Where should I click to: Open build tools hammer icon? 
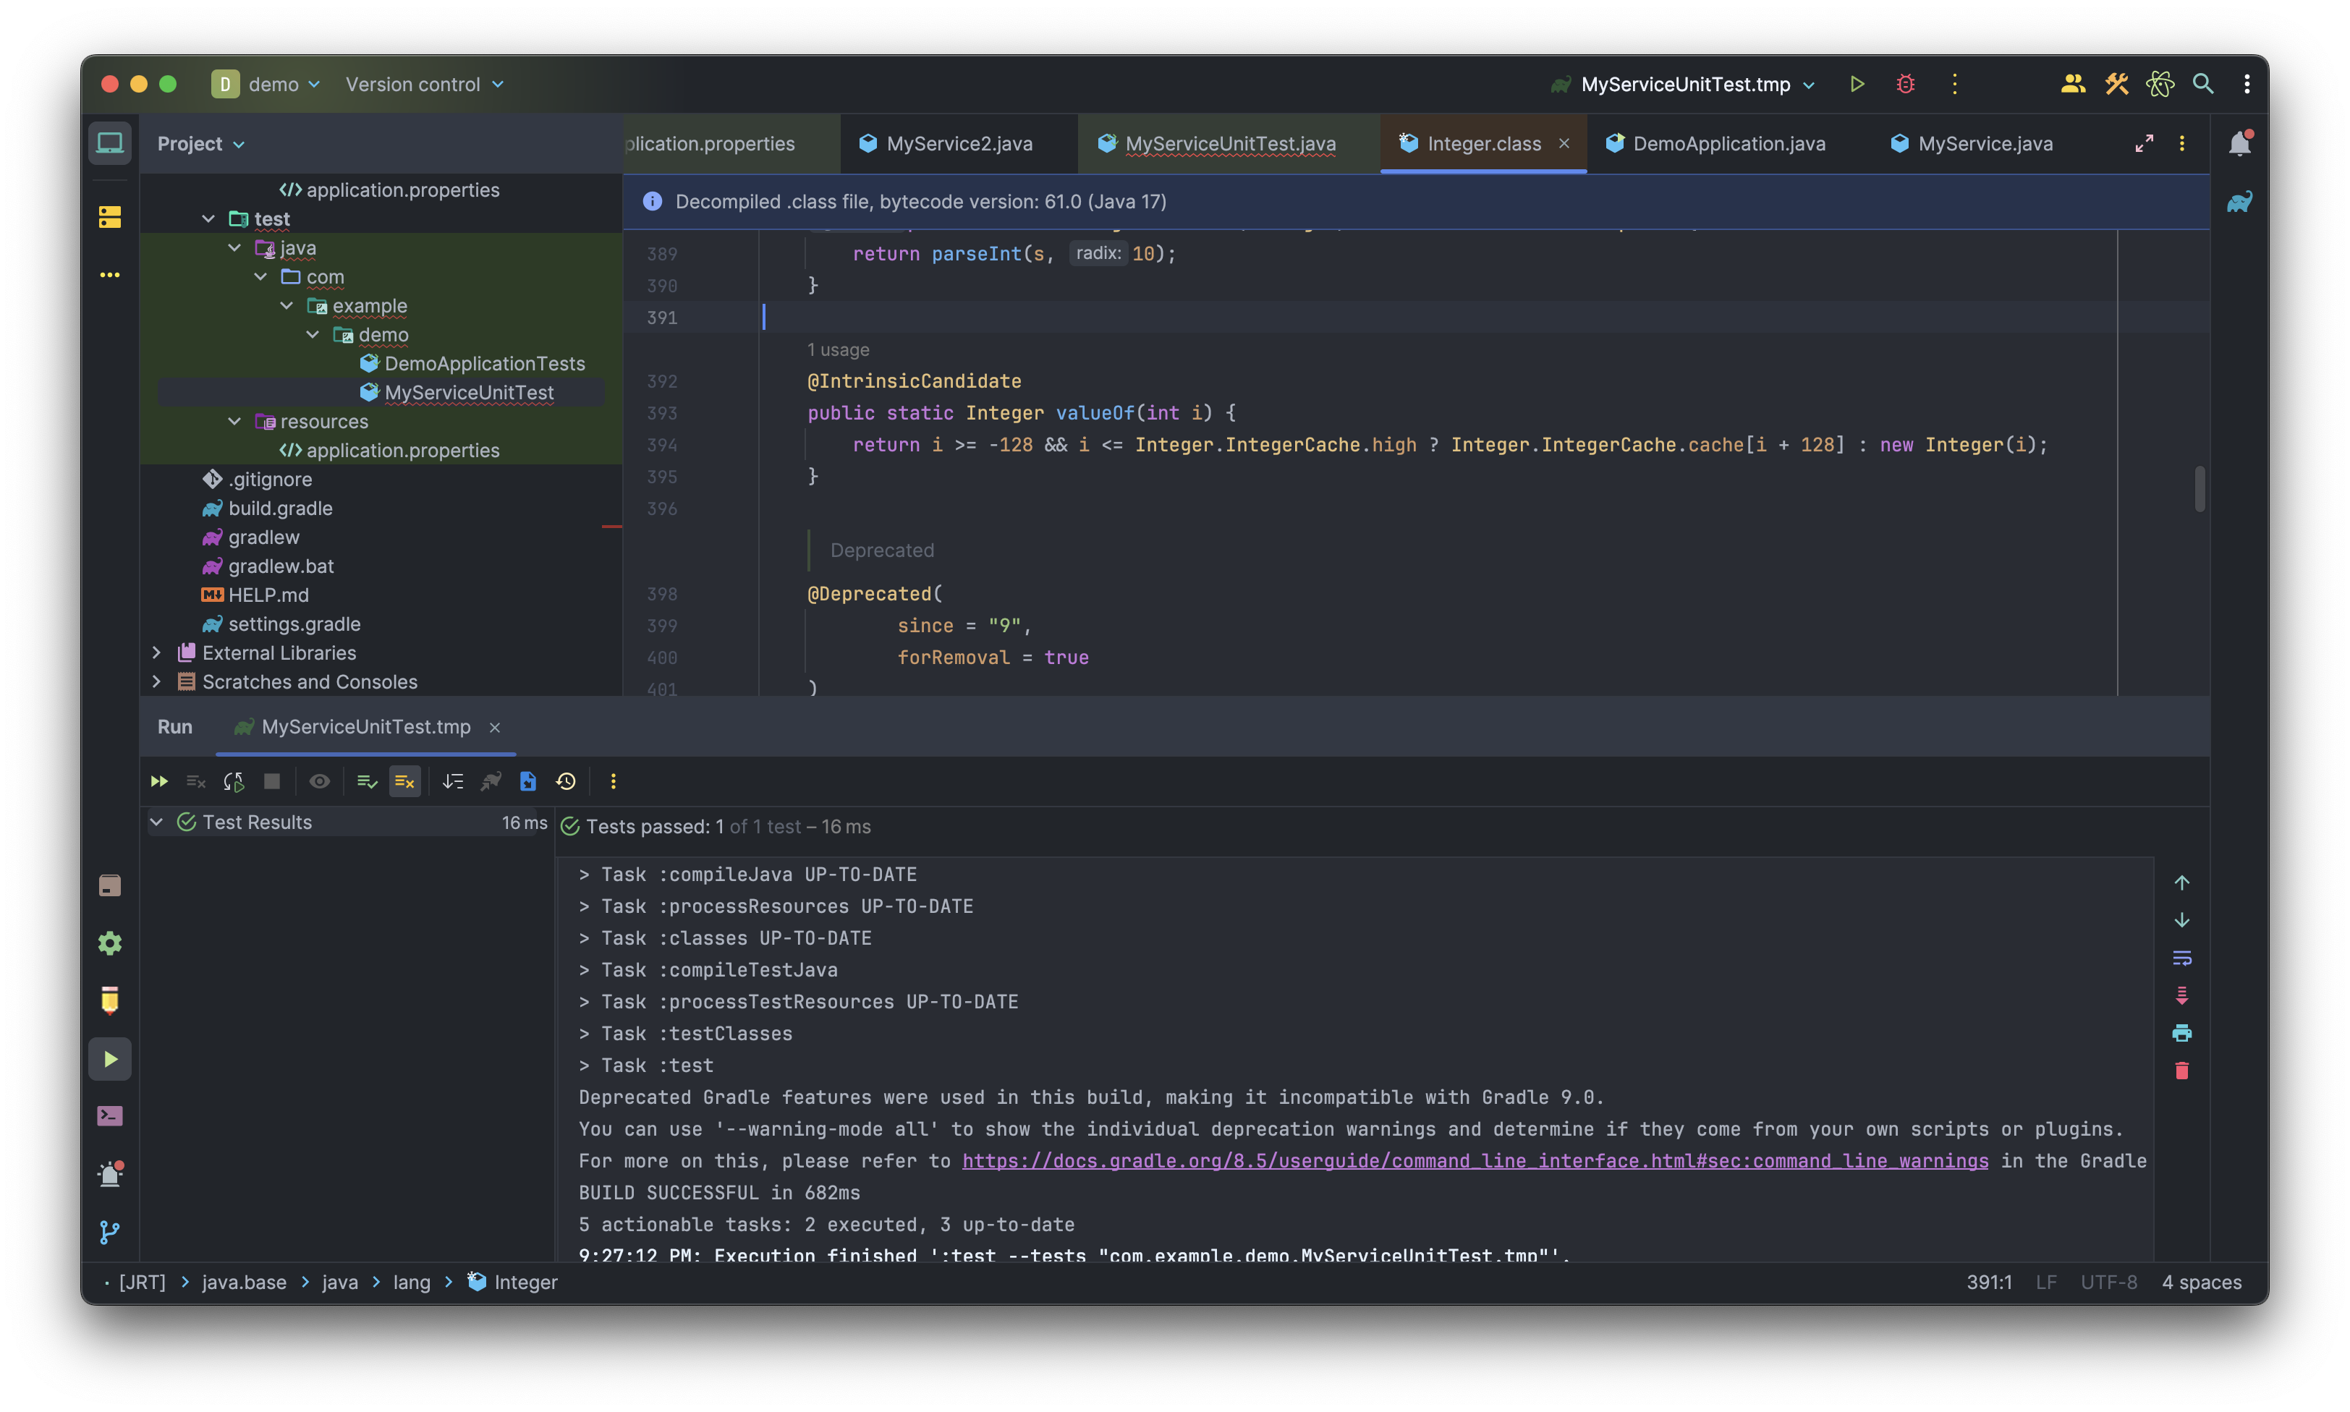tap(2116, 84)
